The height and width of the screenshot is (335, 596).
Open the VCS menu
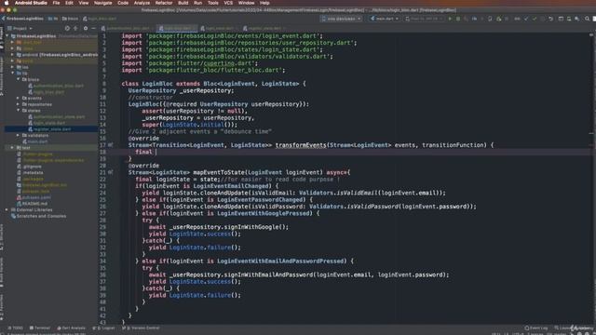click(228, 3)
